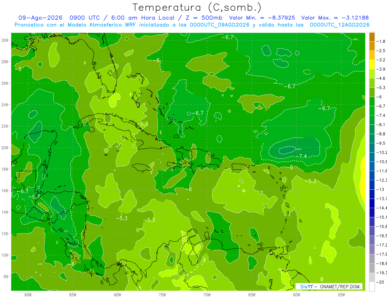Click the -15.1 color scale label

click(382, 217)
